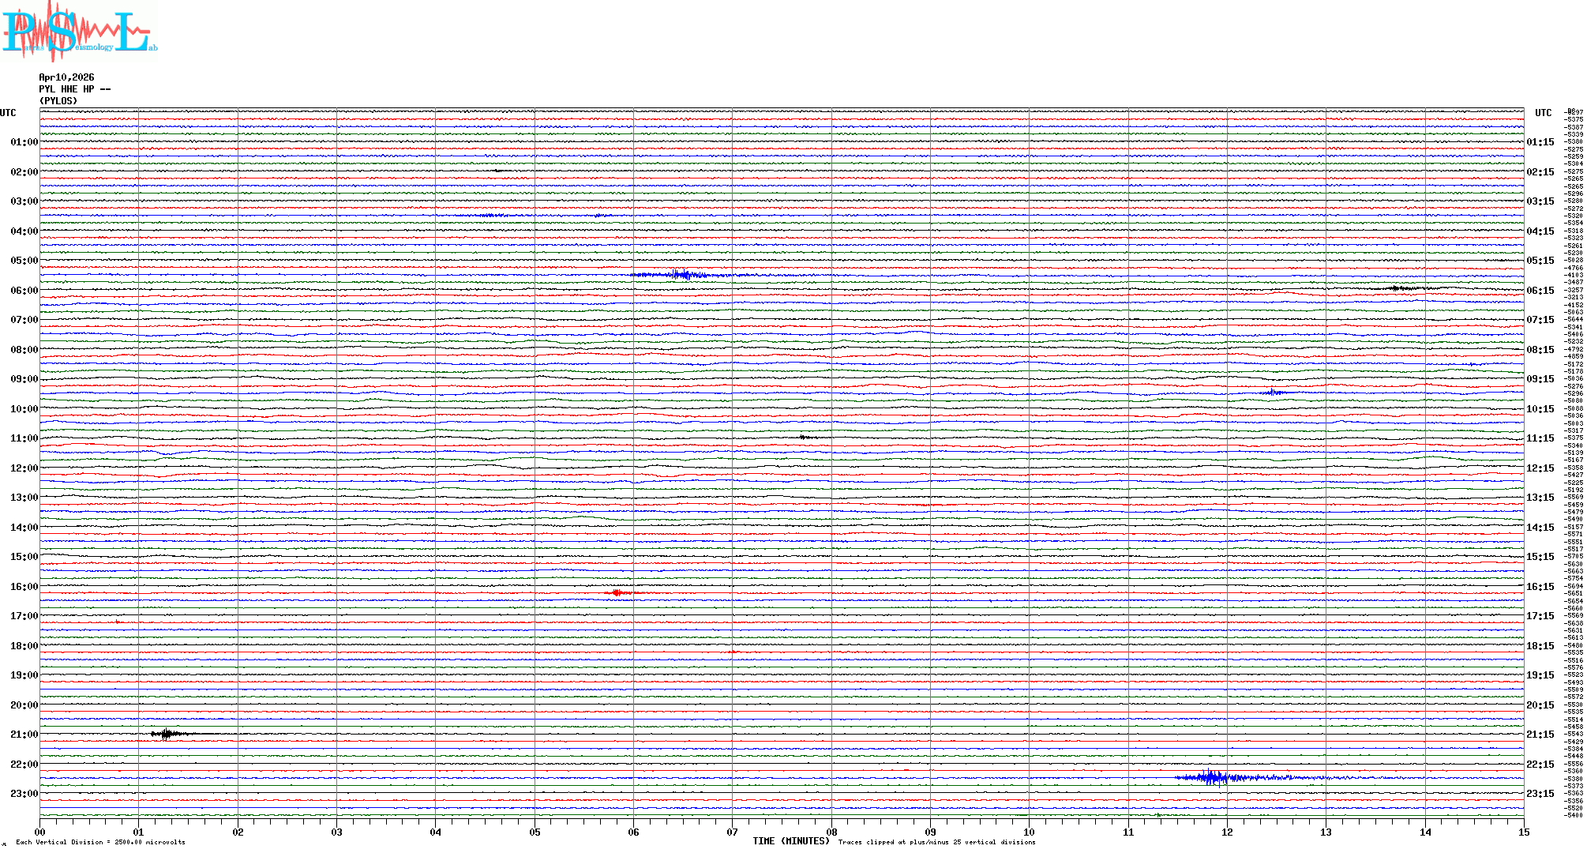Click the 12:00 hour label on left axis

24,468
